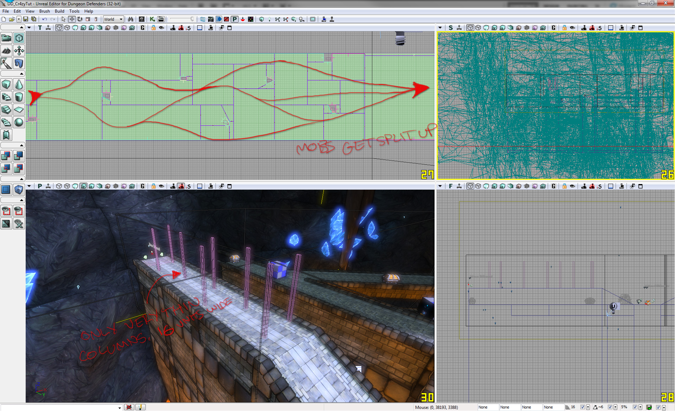Select Terrain editing mode in the toolbox
The image size is (675, 411).
[6, 51]
